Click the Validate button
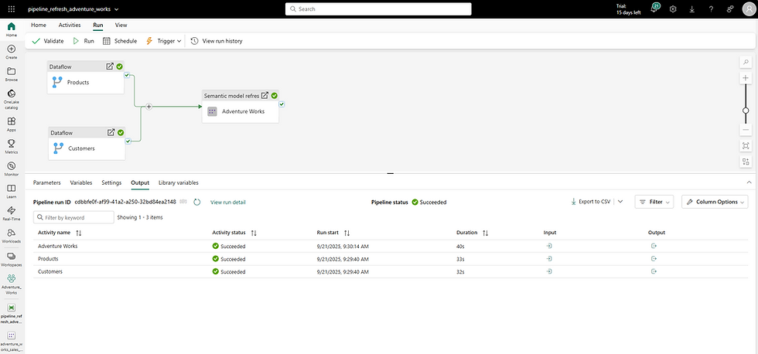Screen dimensions: 758x354 (x=47, y=41)
